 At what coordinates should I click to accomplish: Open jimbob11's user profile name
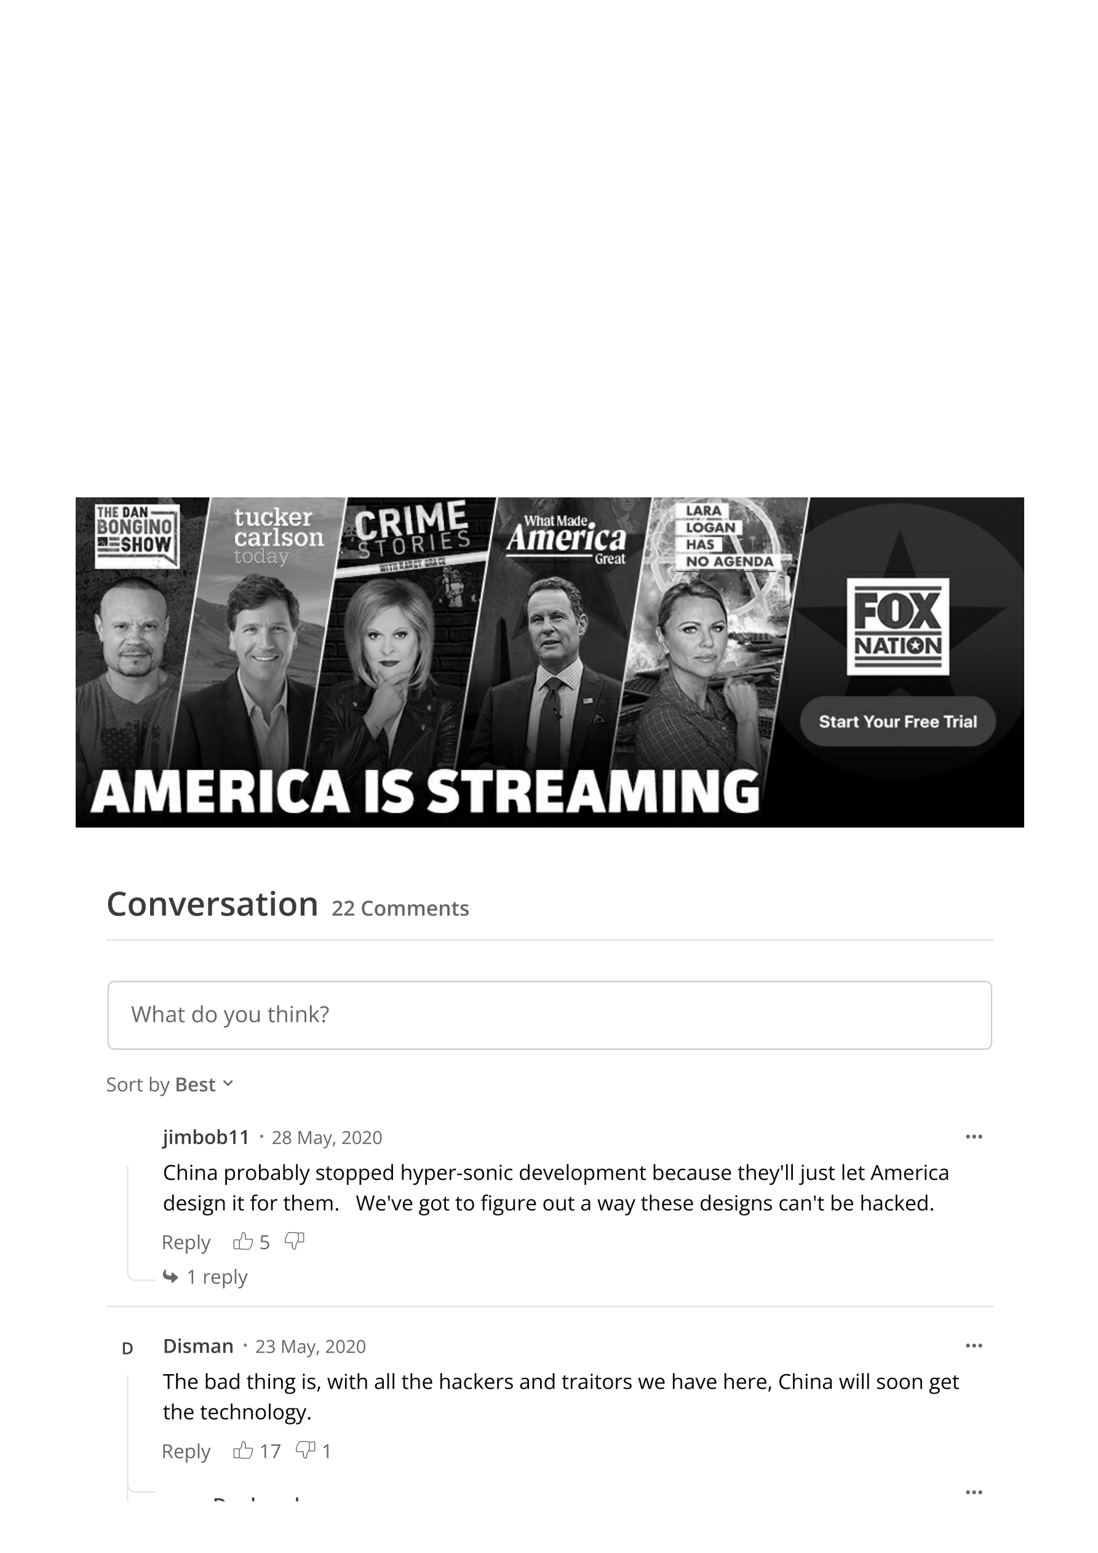coord(206,1137)
